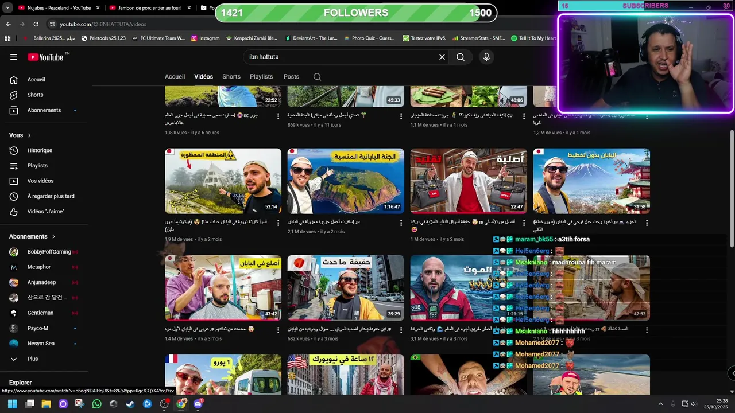Expand the Abonnements section heading
Viewport: 735px width, 413px height.
pos(32,236)
